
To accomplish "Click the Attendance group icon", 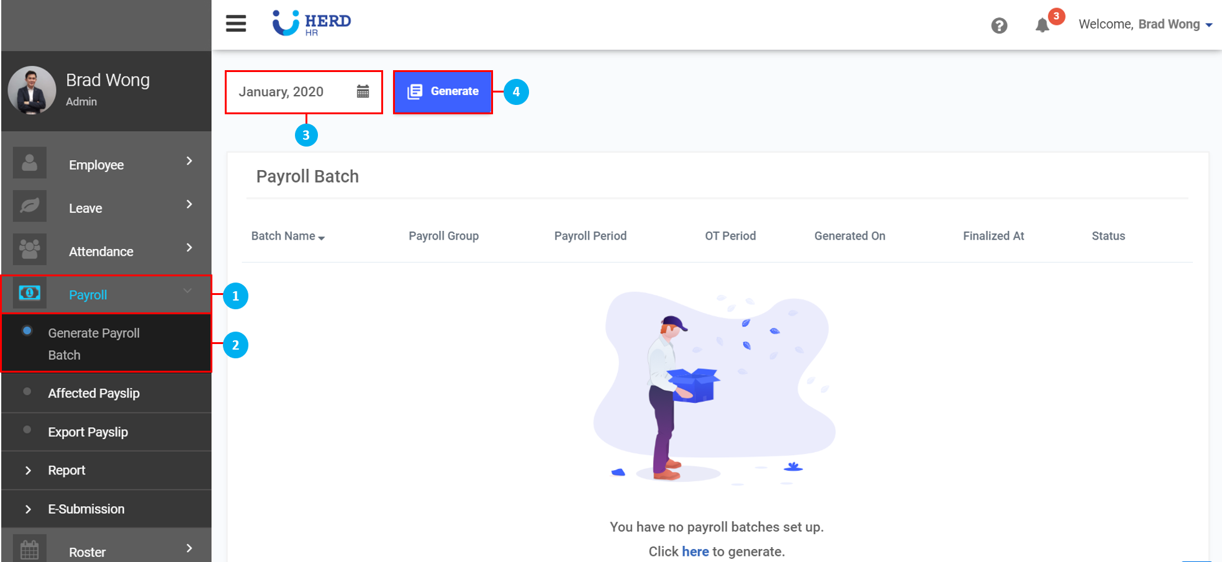I will [30, 250].
